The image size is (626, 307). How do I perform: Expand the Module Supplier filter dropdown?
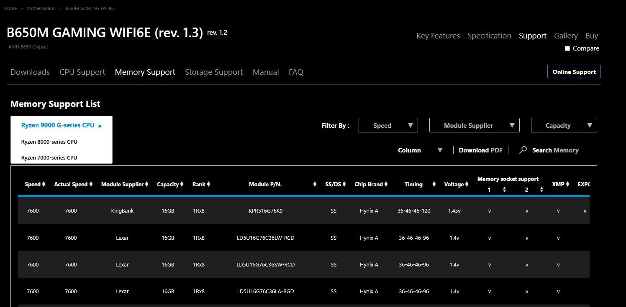(474, 125)
